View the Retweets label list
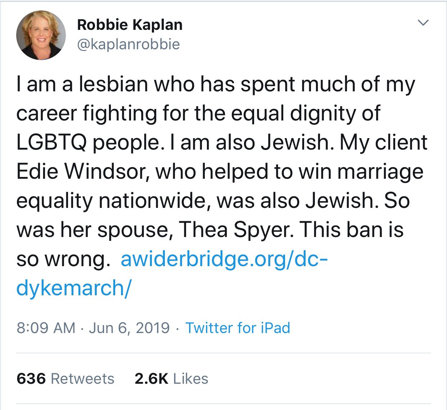The height and width of the screenshot is (410, 447). click(x=82, y=379)
